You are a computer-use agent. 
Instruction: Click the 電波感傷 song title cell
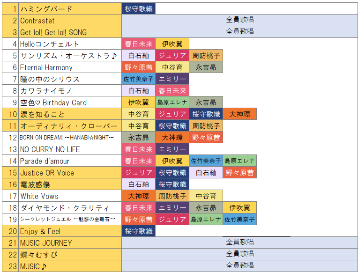[70, 184]
